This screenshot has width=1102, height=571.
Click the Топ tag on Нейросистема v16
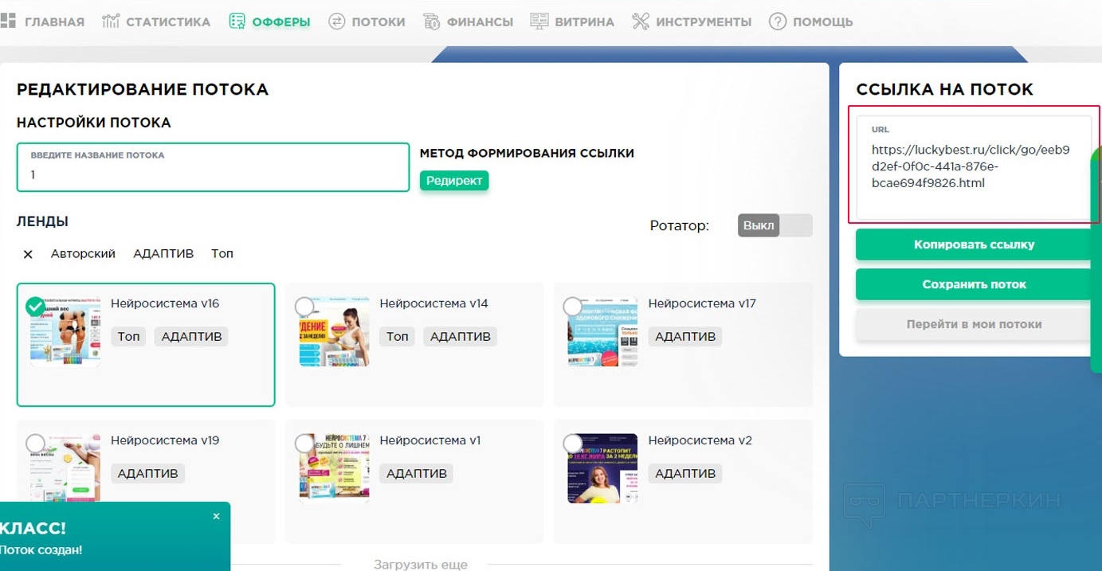tap(128, 337)
